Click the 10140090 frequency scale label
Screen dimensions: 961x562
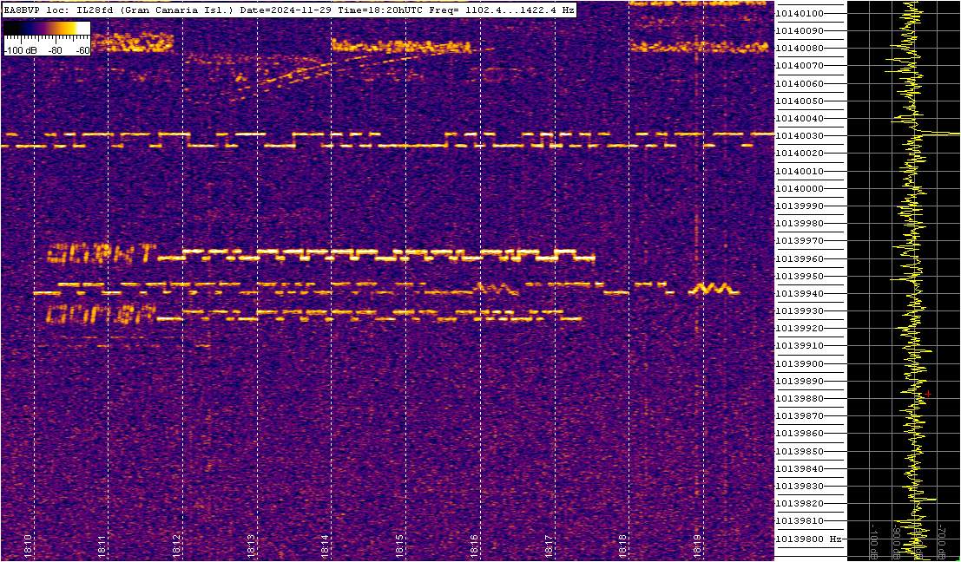(800, 30)
